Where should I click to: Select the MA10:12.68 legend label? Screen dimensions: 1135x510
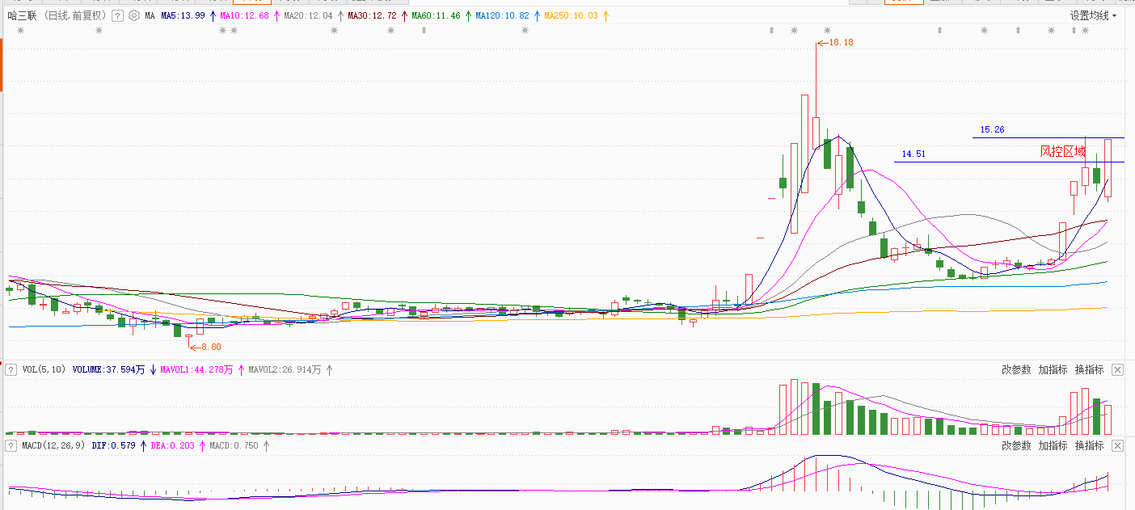tap(244, 15)
